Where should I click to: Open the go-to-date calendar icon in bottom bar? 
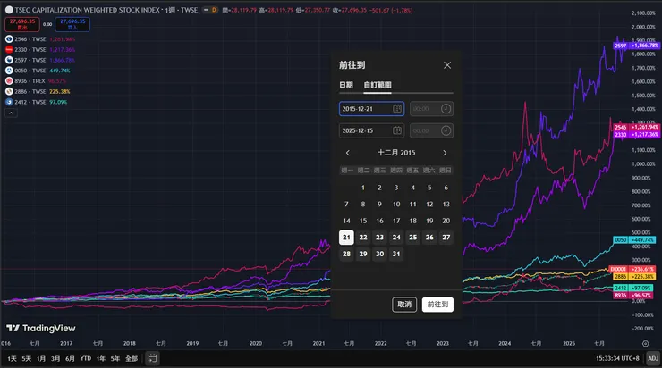pyautogui.click(x=152, y=358)
